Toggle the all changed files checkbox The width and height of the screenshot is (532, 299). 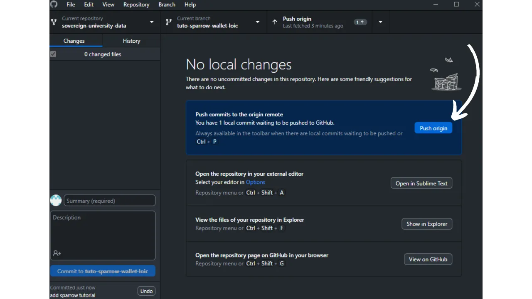(53, 54)
